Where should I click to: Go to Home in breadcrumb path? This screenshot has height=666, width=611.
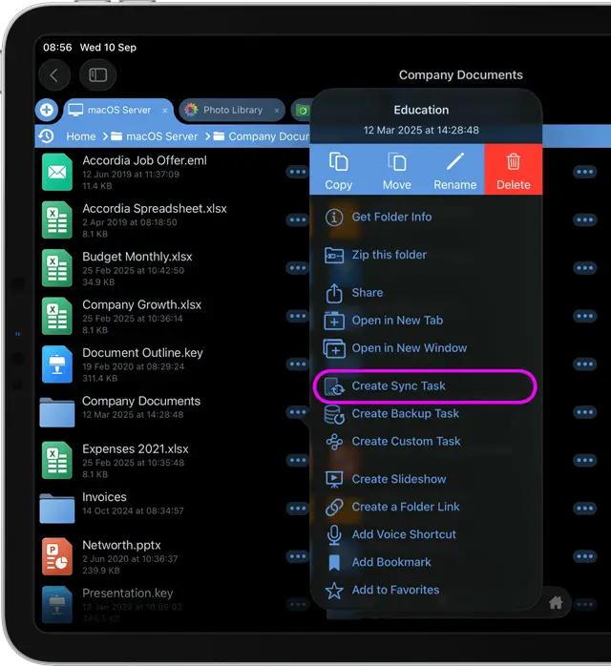pos(81,136)
